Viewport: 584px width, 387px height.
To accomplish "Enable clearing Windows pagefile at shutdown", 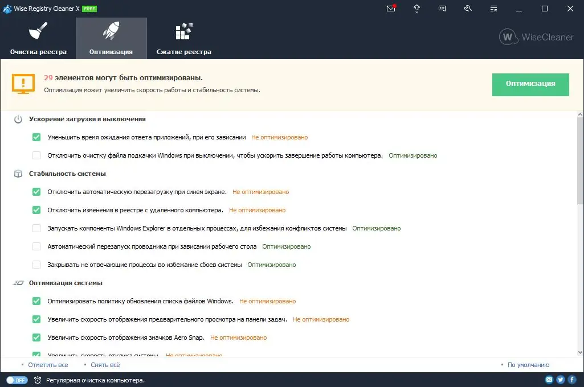I will tap(36, 155).
